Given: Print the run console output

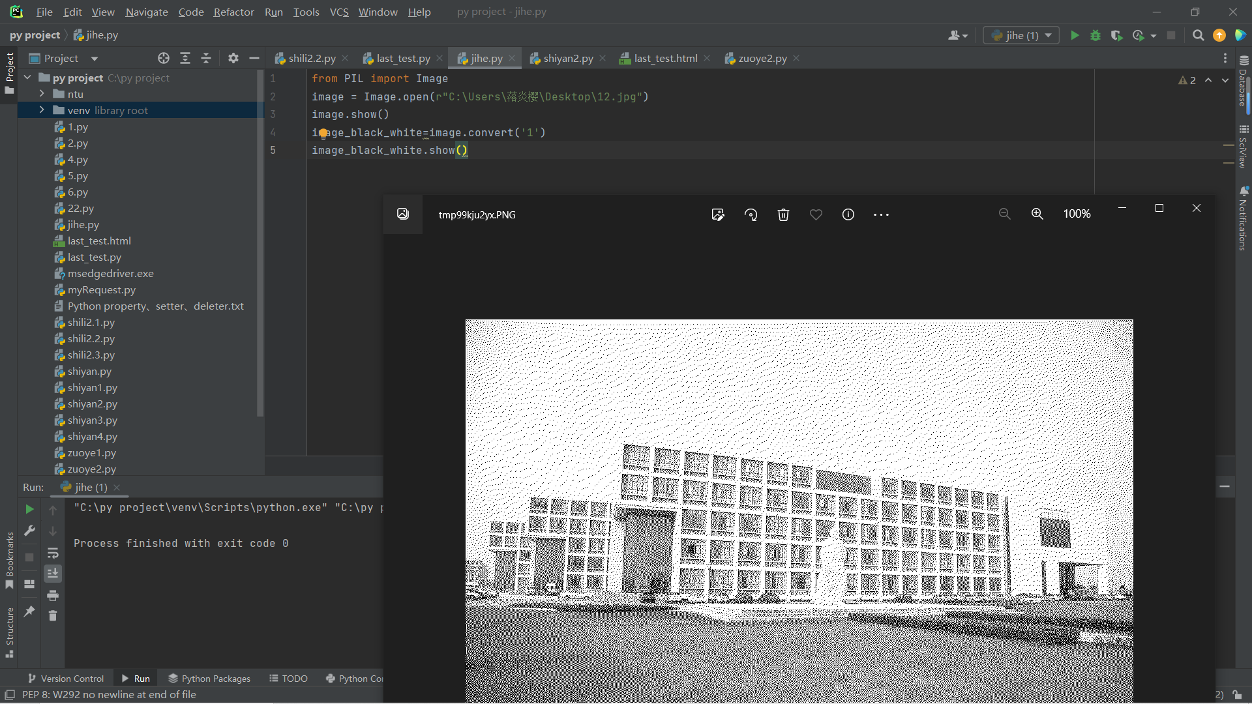Looking at the screenshot, I should click(x=53, y=595).
